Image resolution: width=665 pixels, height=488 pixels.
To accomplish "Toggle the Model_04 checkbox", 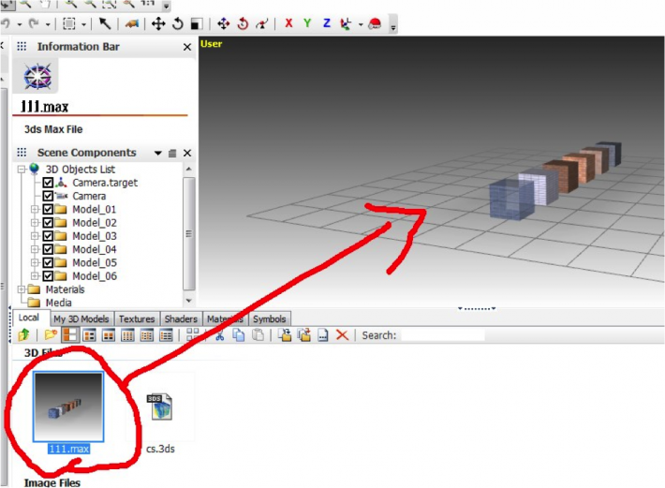I will 48,249.
